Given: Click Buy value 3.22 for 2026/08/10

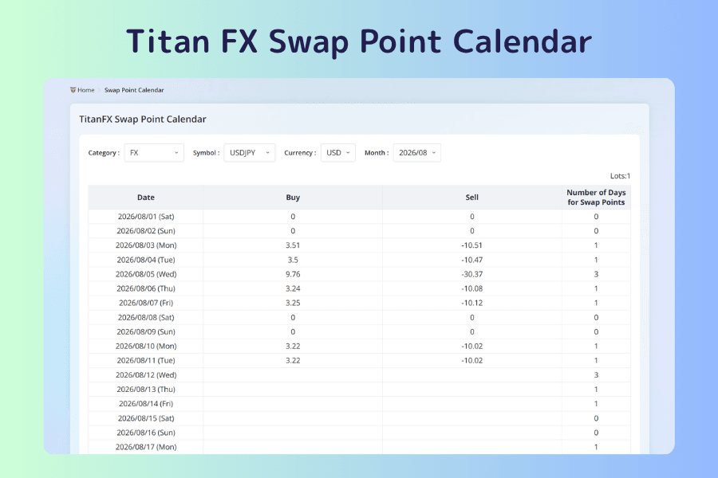Looking at the screenshot, I should point(293,347).
